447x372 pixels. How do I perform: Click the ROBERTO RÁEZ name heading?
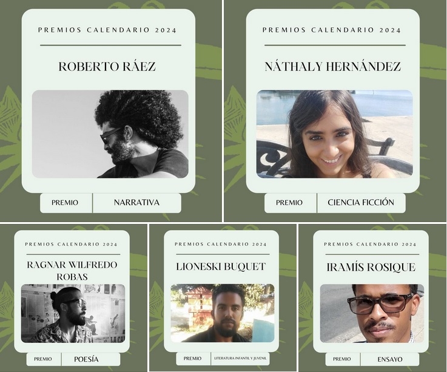(x=107, y=67)
